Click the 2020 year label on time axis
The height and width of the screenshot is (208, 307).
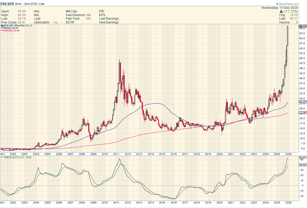tap(219, 154)
